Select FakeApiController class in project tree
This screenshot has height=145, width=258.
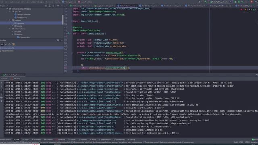tap(23, 14)
